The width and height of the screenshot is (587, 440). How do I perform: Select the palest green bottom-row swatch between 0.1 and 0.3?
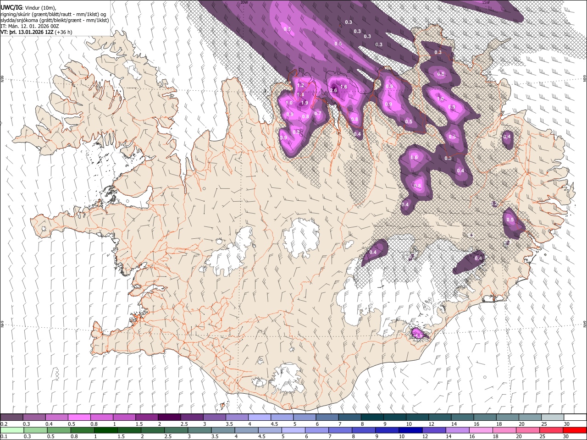[x=12, y=430]
